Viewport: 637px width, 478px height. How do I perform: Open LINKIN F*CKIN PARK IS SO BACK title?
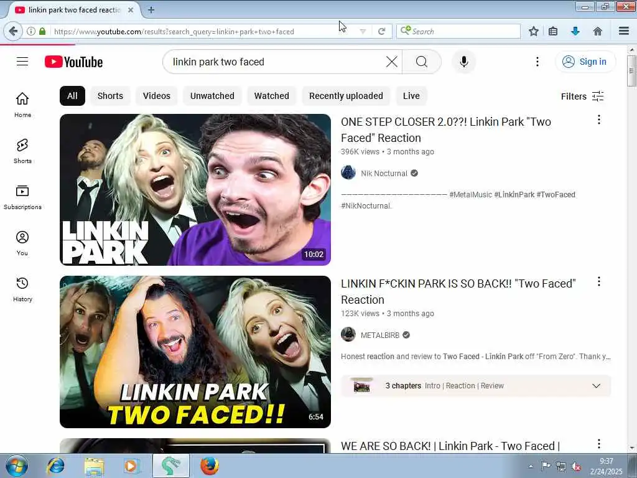[x=458, y=291]
